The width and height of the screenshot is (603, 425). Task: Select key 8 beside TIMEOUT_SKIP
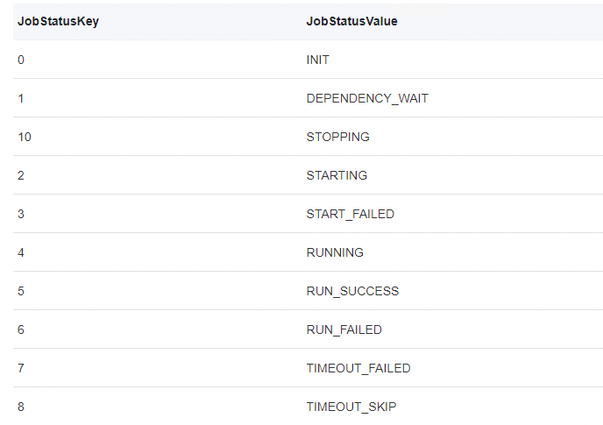21,407
